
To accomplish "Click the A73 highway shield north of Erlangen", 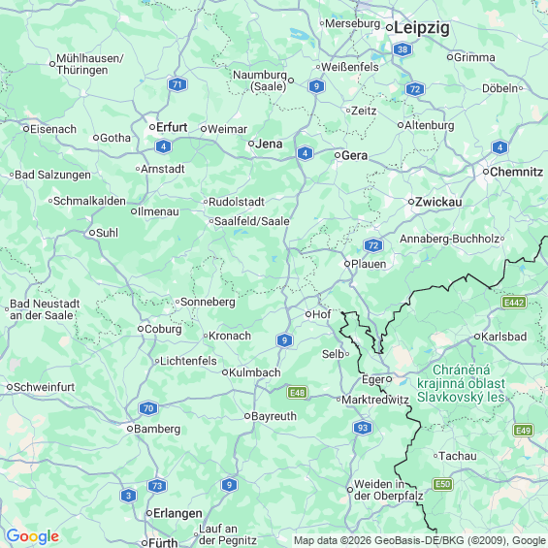I will click(157, 486).
